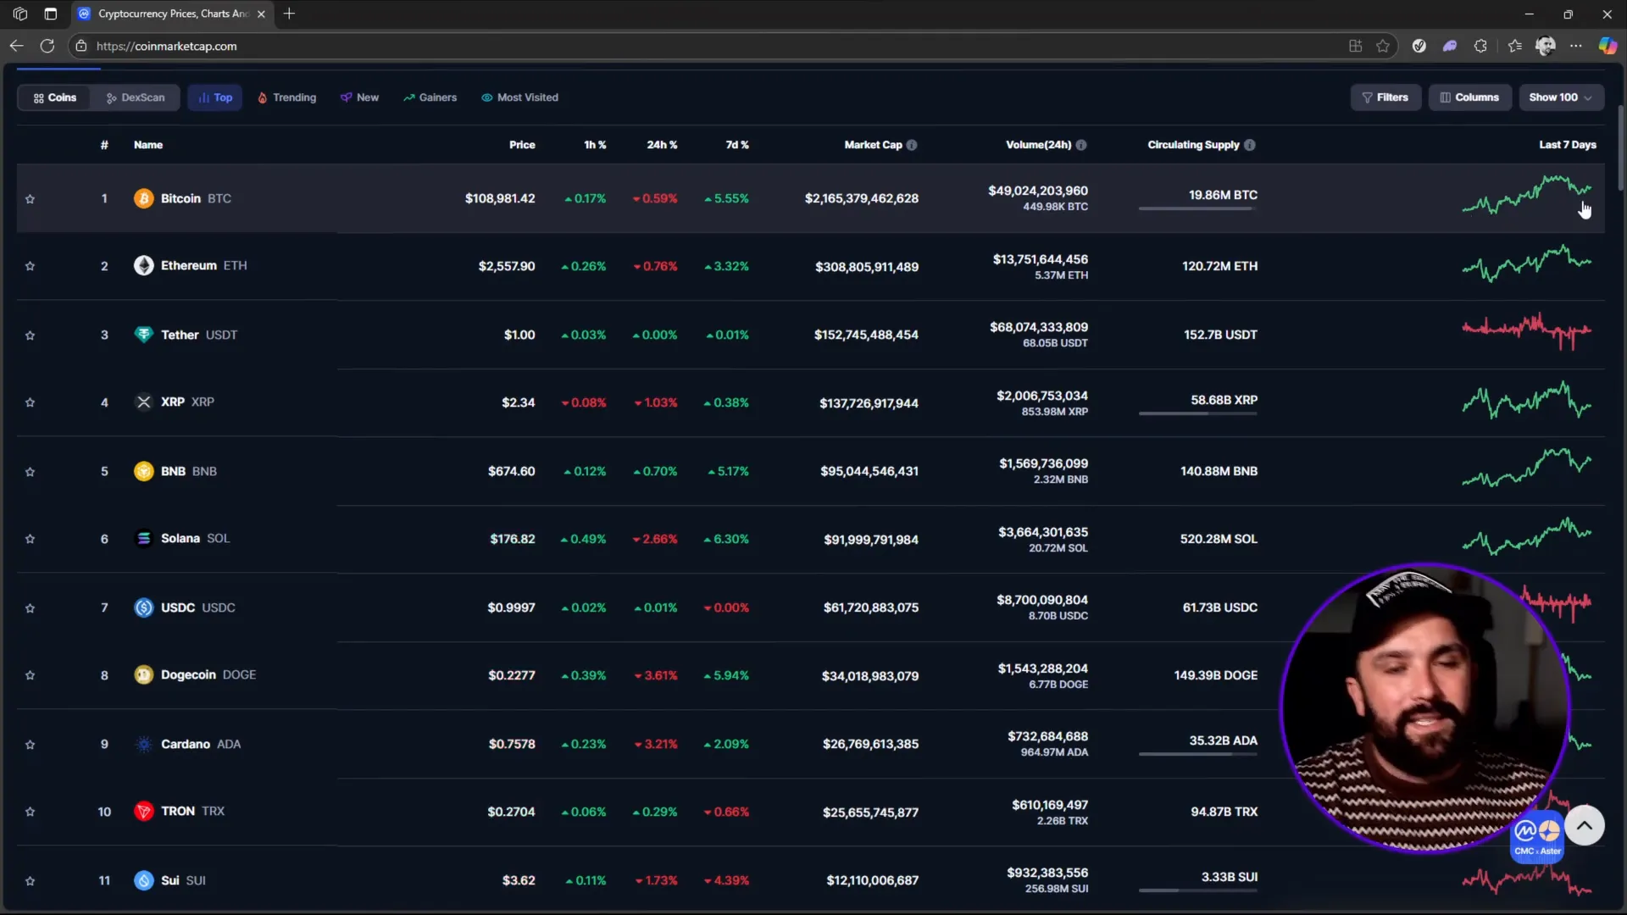
Task: Open browser tab actions menu
Action: [51, 14]
